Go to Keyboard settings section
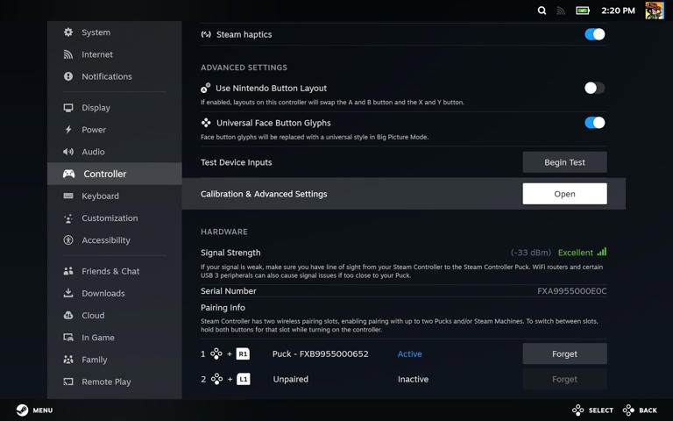673x421 pixels. [100, 196]
